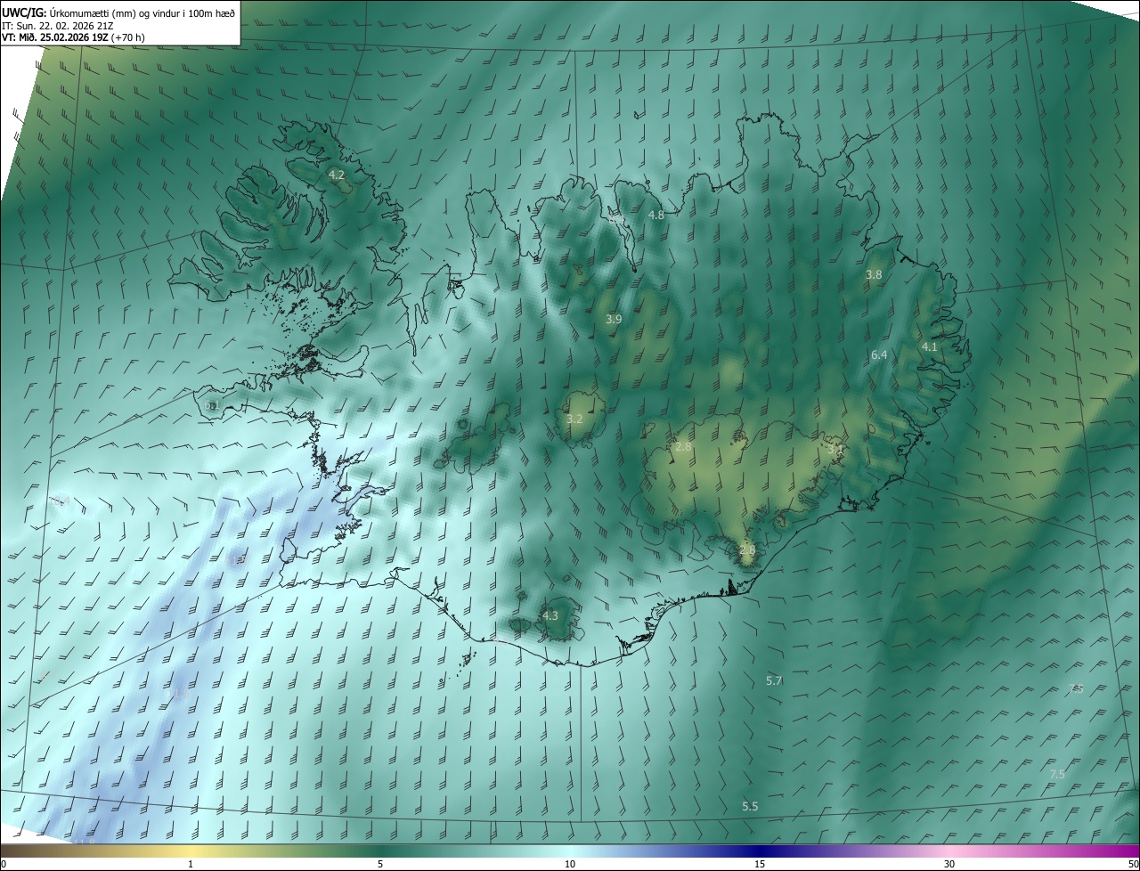Click the colorbar tick label 10

(x=570, y=864)
